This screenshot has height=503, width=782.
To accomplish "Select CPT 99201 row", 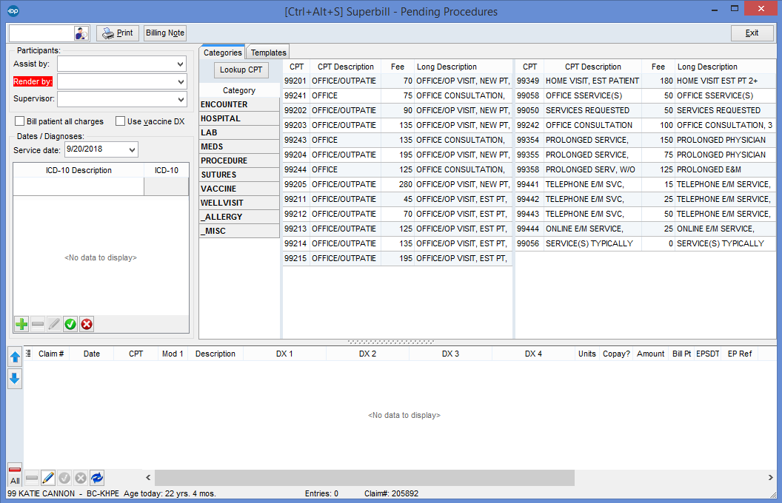I will point(397,81).
